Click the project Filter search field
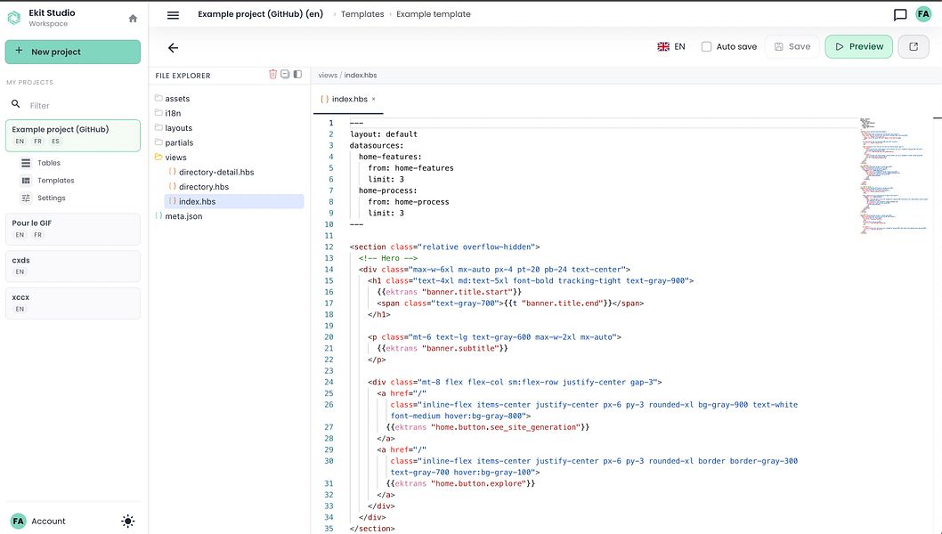942x534 pixels. [80, 105]
